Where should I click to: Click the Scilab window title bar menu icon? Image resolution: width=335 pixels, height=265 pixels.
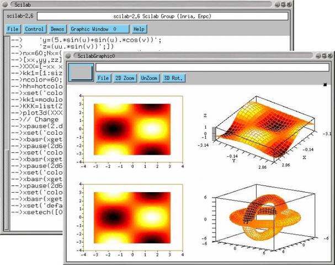(6, 4)
